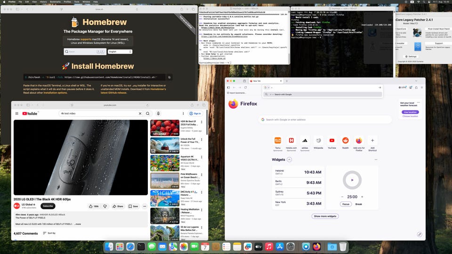Copy the Homebrew install command with the clipboard icon
452x254 pixels.
(169, 77)
